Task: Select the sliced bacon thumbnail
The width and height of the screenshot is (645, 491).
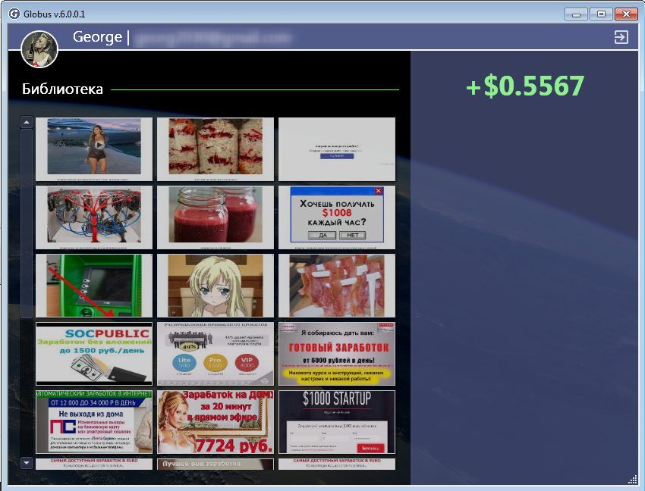Action: coord(336,285)
